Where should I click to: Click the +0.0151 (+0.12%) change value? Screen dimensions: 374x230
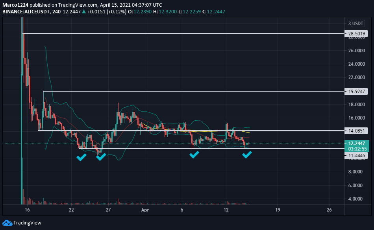pos(107,11)
